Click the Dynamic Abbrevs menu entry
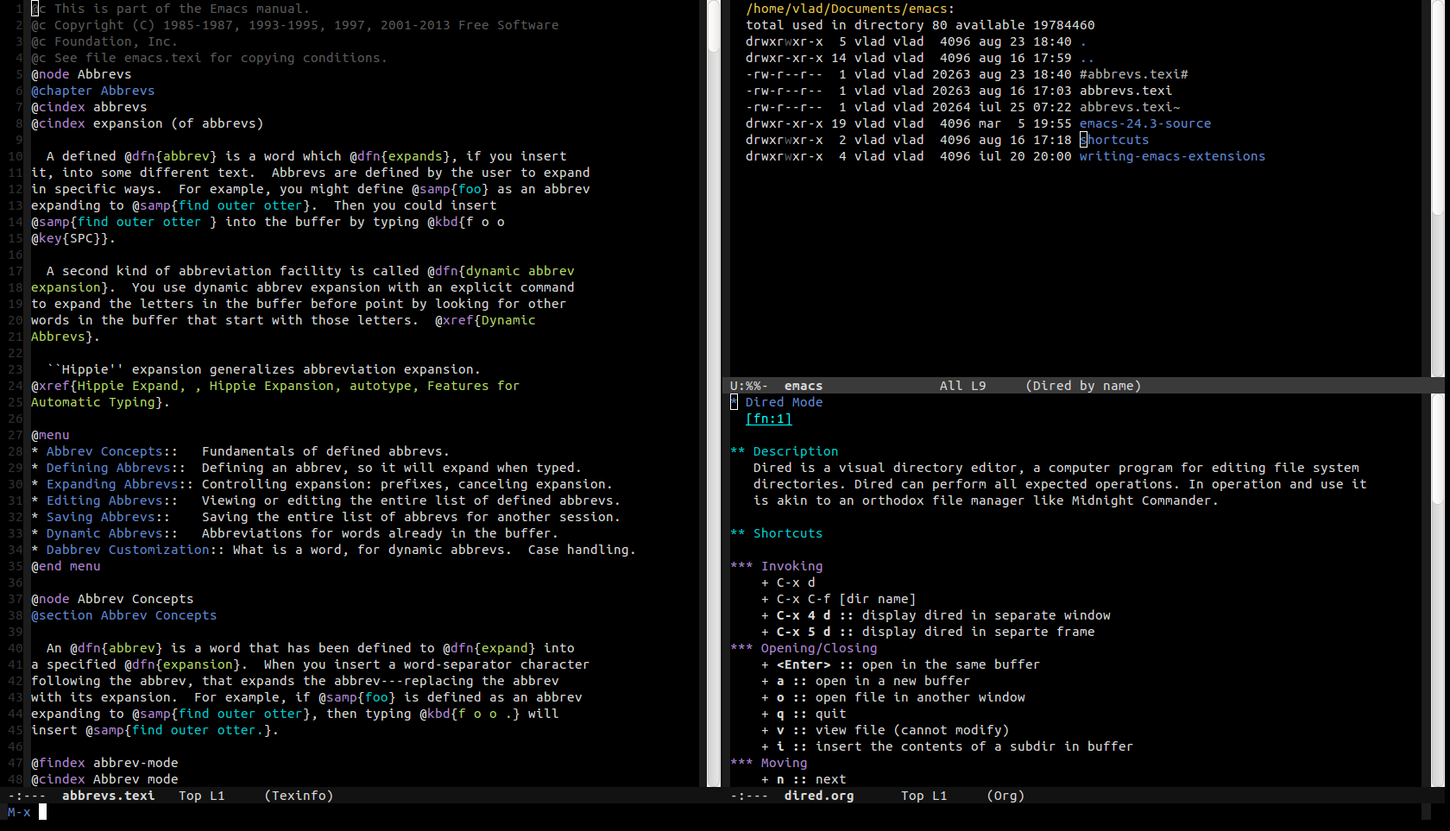1450x831 pixels. 104,533
